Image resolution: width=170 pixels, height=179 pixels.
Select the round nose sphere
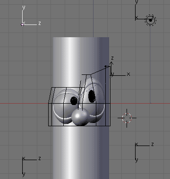click(x=80, y=117)
